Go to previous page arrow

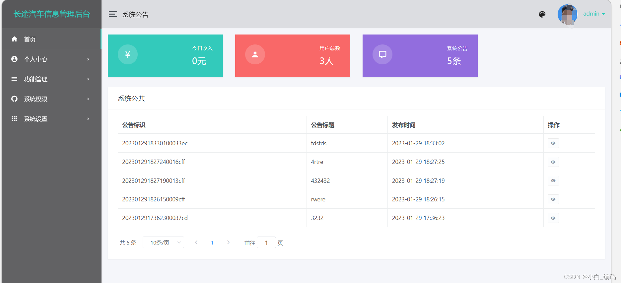(x=196, y=243)
